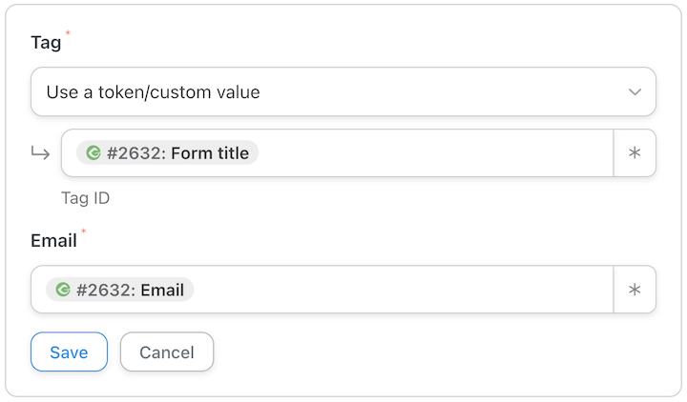Cancel editing the action
Screen dimensions: 687x402
[x=167, y=352]
